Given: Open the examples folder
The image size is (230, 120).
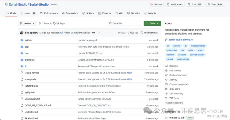Looking at the screenshot, I should (29, 60).
